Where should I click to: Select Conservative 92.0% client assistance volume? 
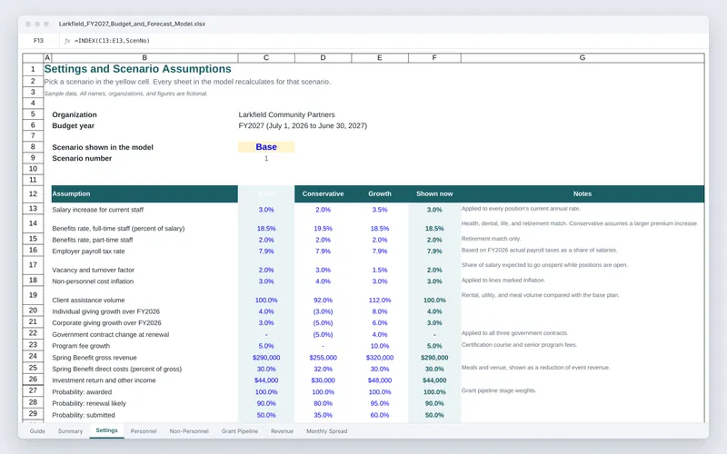point(323,300)
